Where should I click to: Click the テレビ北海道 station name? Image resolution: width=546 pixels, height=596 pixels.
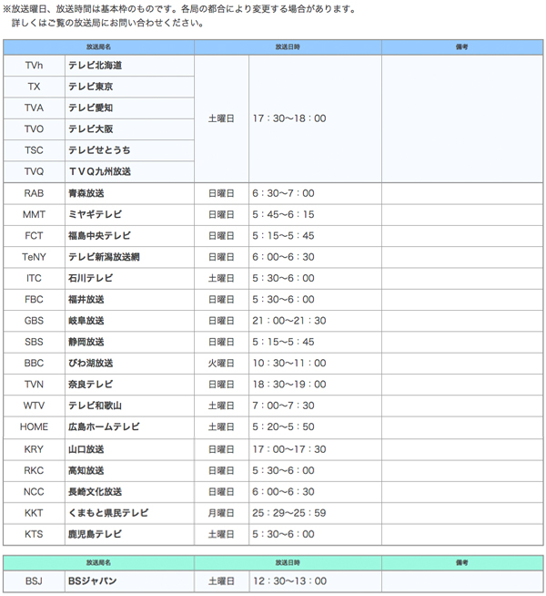point(95,66)
